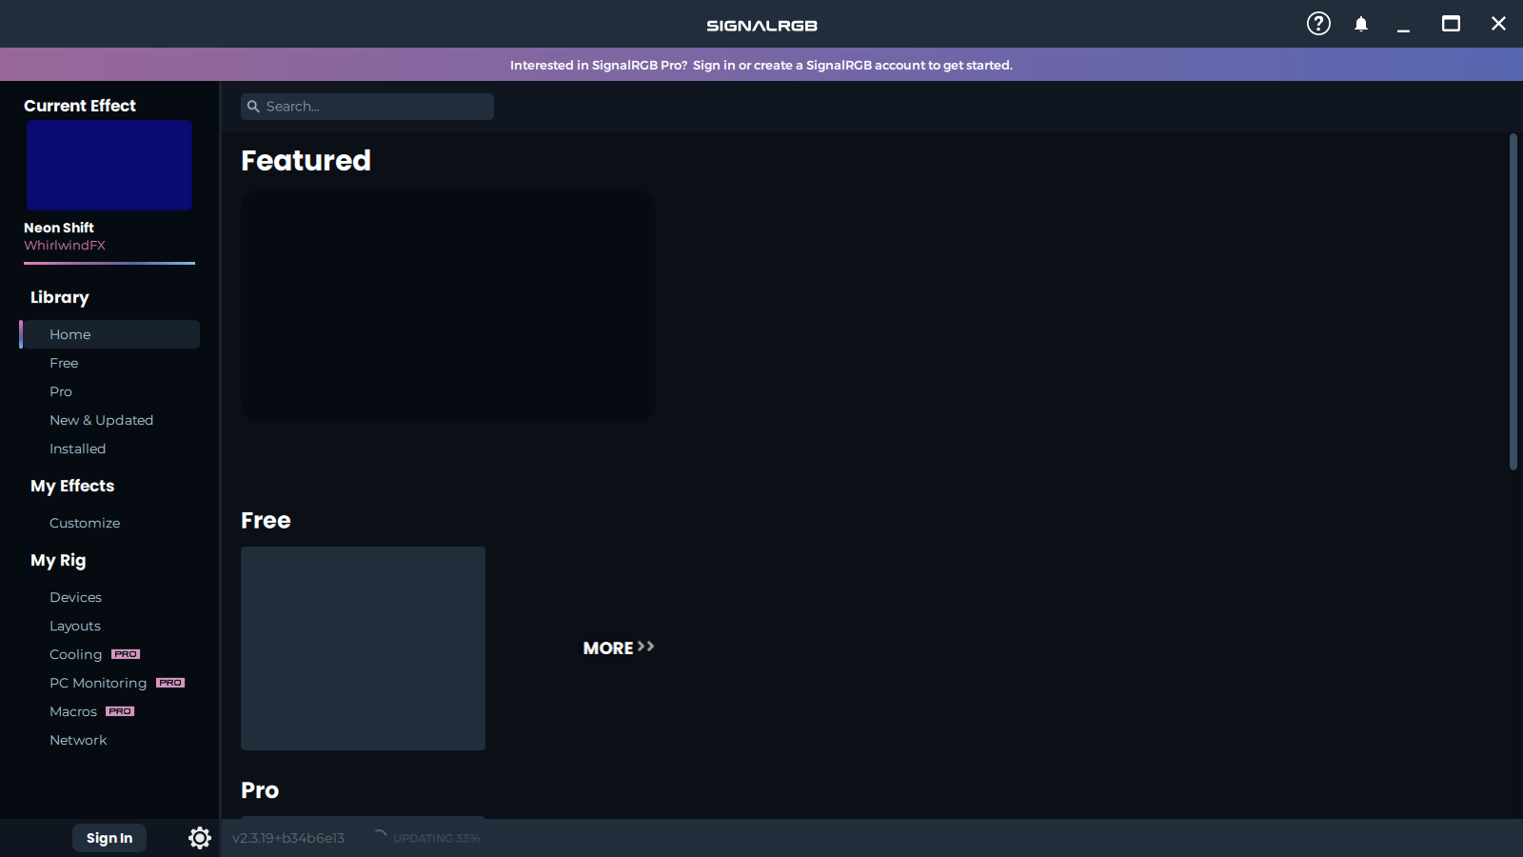Click the updating spinner in status bar

381,837
